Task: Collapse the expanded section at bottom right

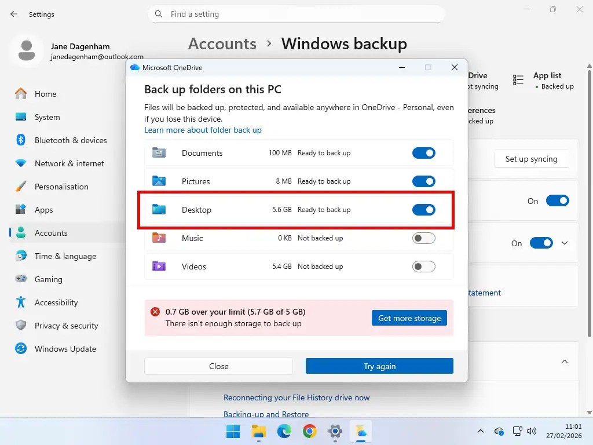Action: click(565, 361)
